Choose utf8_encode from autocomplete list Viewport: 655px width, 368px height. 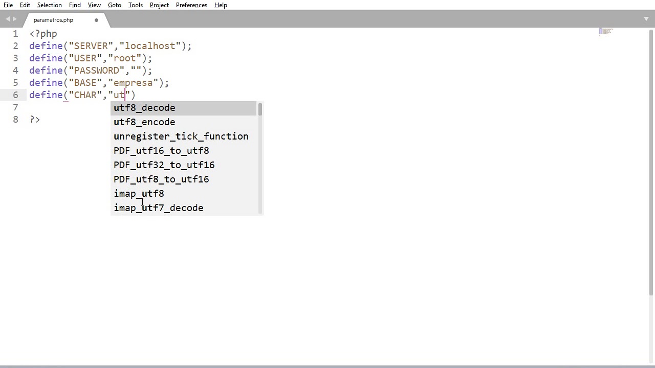[x=184, y=122]
